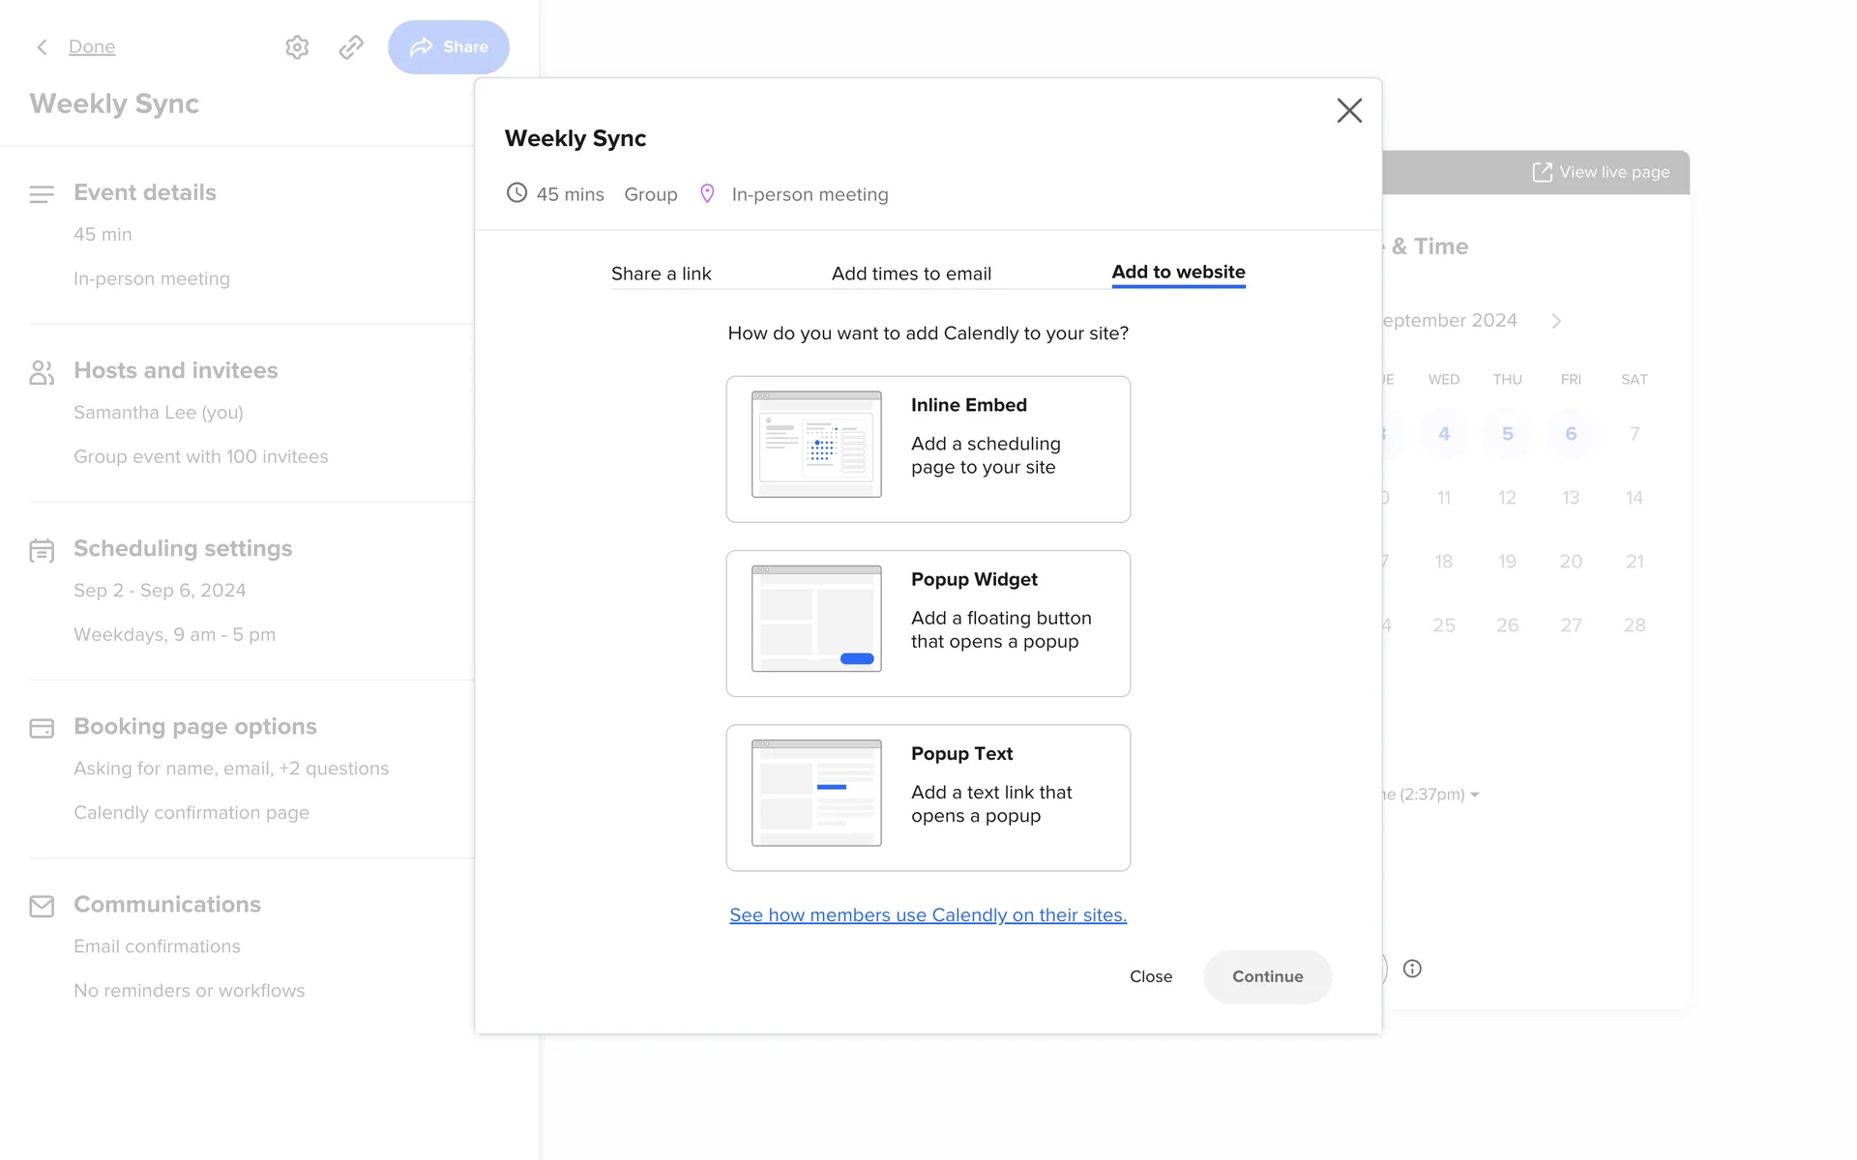Copy link with the chain icon
1857x1160 pixels.
[x=351, y=46]
